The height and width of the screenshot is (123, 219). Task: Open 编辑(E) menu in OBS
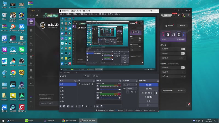(x=68, y=14)
